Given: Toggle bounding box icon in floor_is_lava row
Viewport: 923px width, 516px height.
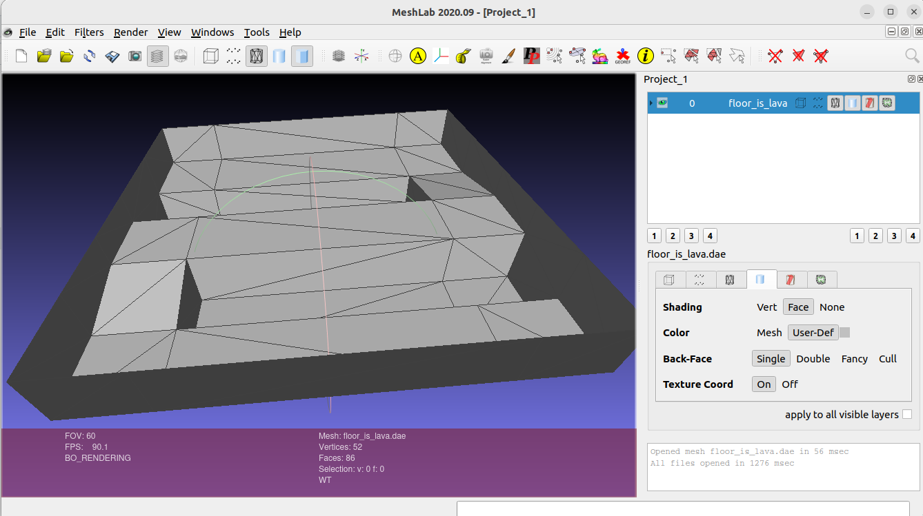Looking at the screenshot, I should click(800, 103).
